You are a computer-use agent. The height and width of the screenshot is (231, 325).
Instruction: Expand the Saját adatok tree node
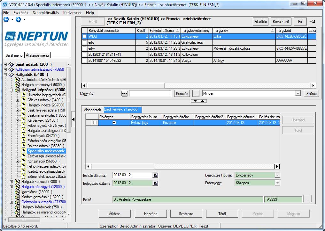coord(5,64)
